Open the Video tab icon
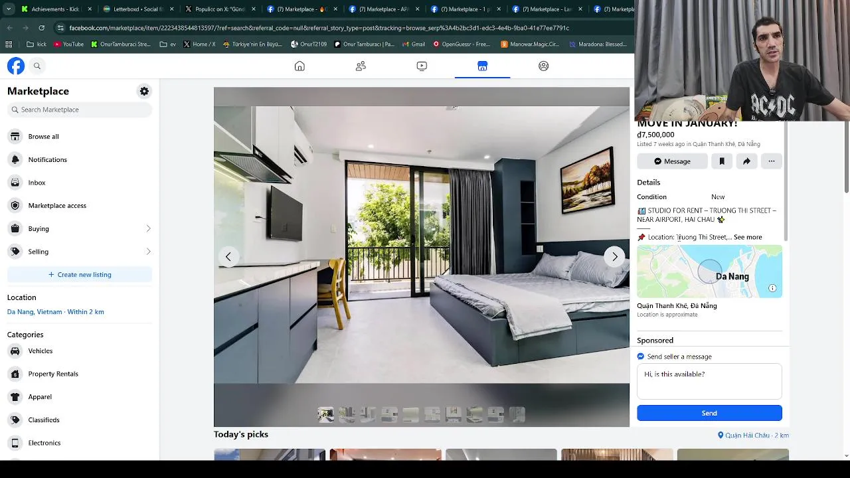 click(422, 66)
